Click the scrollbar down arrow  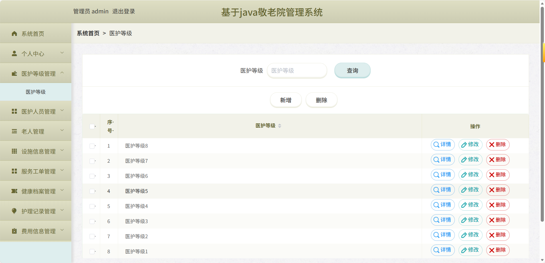(542, 260)
